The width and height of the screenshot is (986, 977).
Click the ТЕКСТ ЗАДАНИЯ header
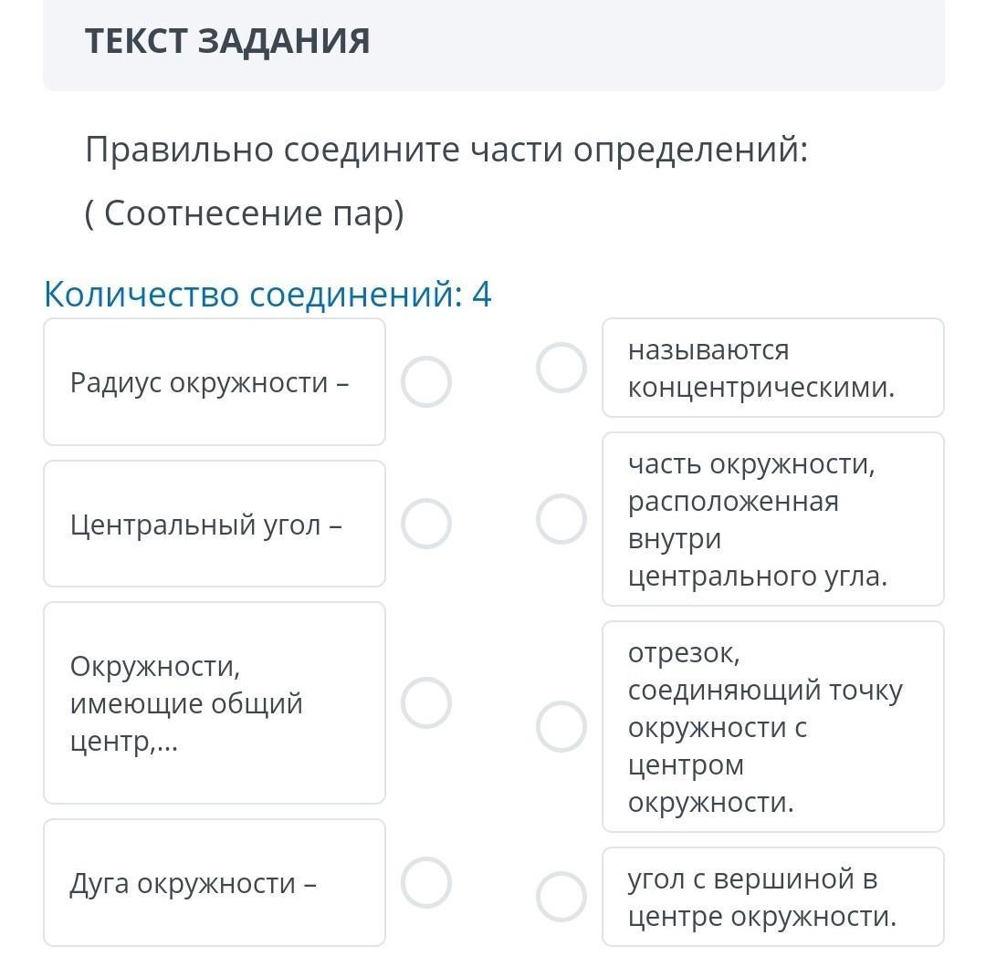(x=227, y=41)
